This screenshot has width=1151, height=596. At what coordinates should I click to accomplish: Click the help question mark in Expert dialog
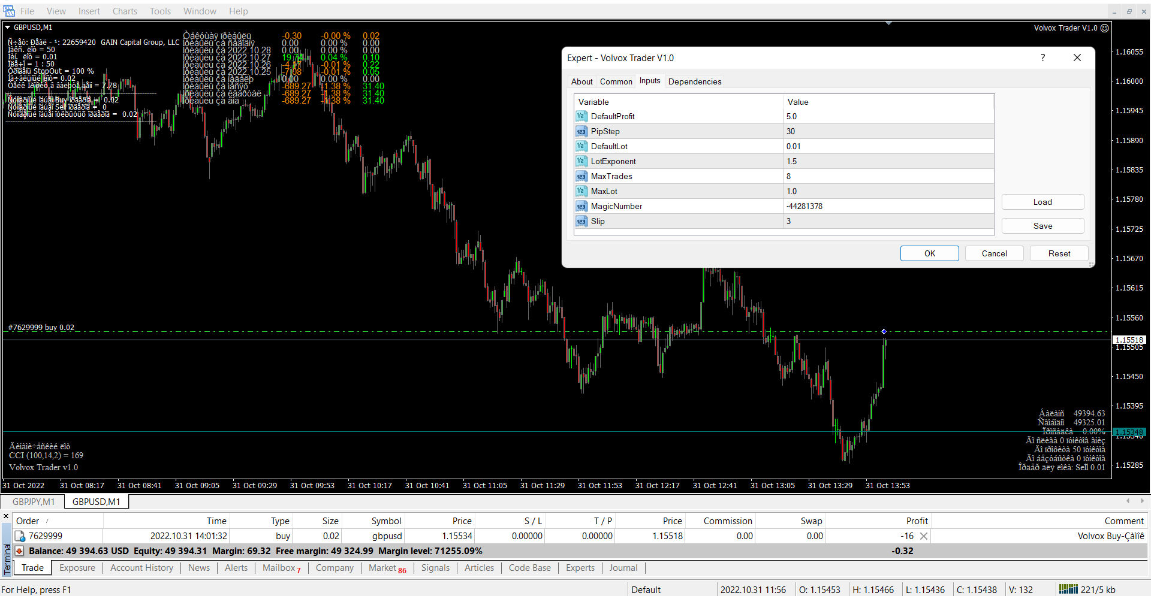(x=1042, y=58)
